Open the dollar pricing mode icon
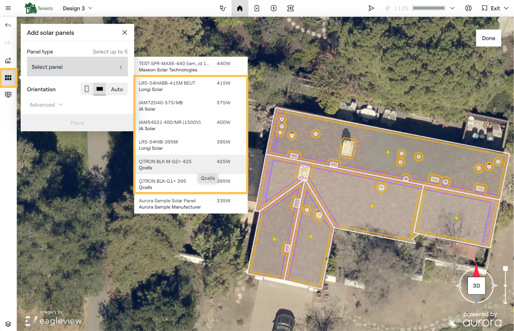The height and width of the screenshot is (331, 514). (x=273, y=8)
